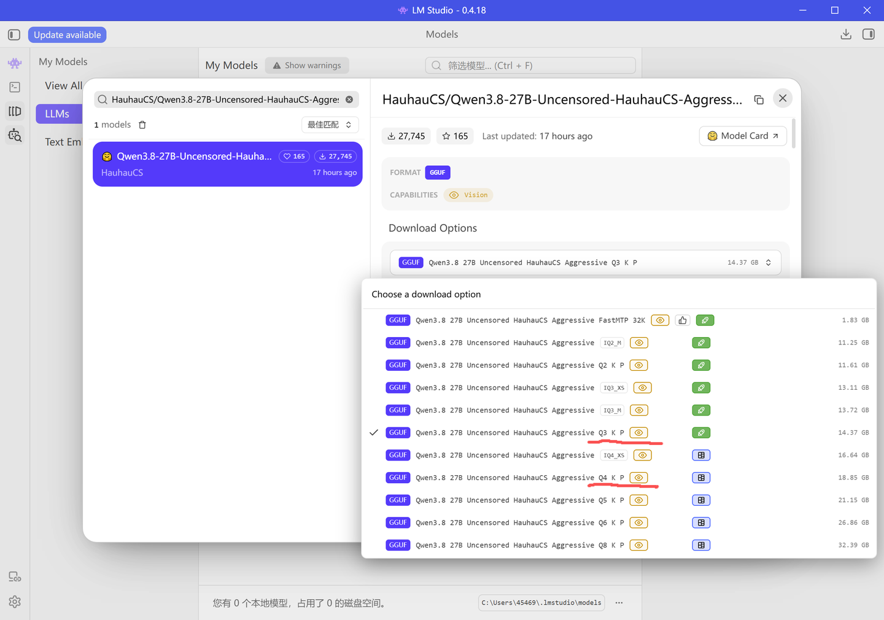
Task: Click the 26.86 GB size text
Action: 854,523
